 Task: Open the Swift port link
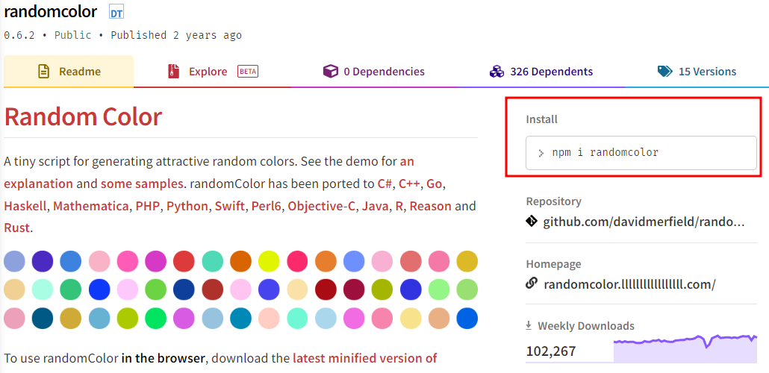coord(230,207)
